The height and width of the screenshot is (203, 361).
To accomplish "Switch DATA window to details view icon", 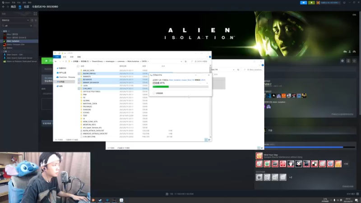I will point(206,140).
